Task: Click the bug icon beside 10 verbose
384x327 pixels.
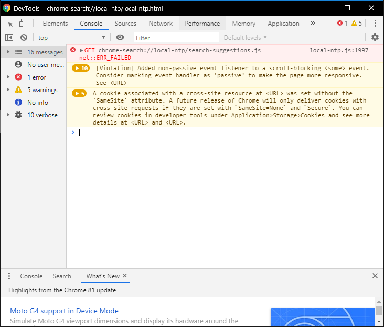Action: [18, 115]
